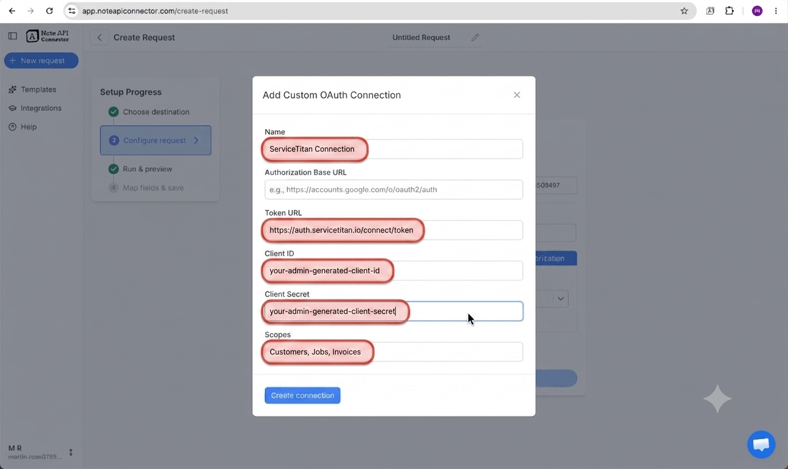Image resolution: width=788 pixels, height=469 pixels.
Task: Click the Create connection button
Action: click(302, 395)
